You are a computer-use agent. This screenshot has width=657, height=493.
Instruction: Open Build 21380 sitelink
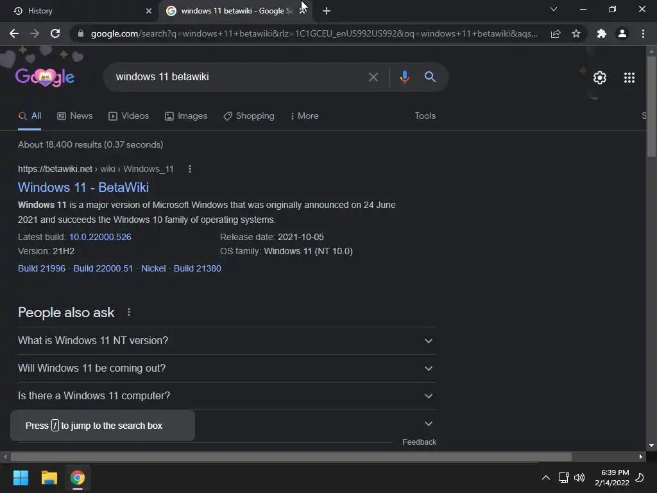coord(198,269)
